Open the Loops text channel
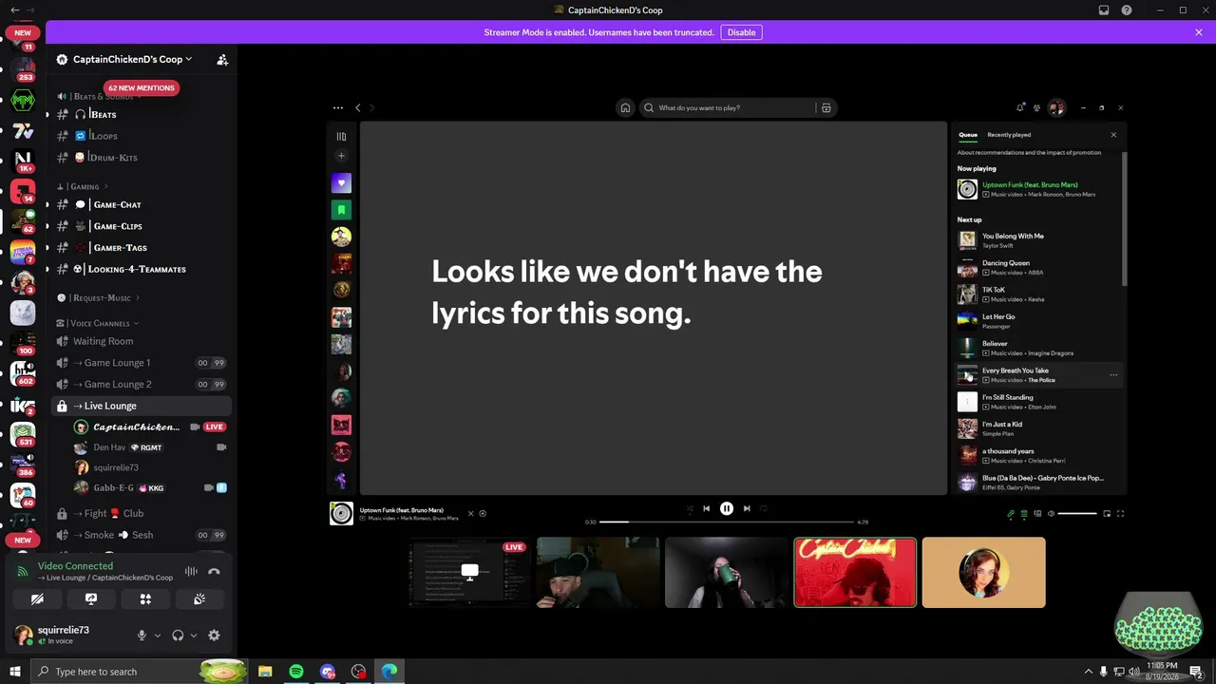Screen dimensions: 1216x684 141,136
